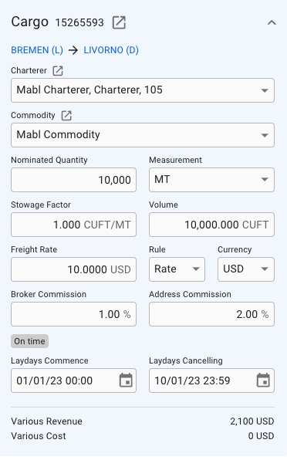This screenshot has width=287, height=460.
Task: Open the Charterer external link icon
Action: click(58, 71)
